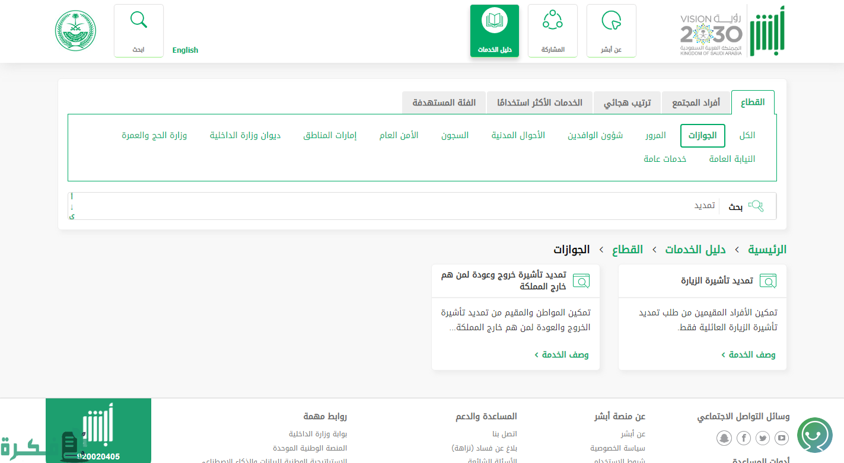This screenshot has height=463, width=844.
Task: Open the YouTube social icon
Action: click(782, 438)
